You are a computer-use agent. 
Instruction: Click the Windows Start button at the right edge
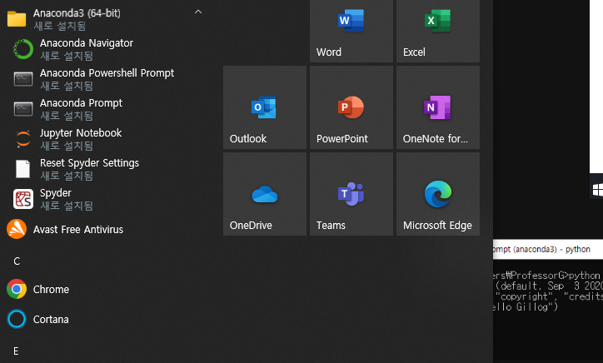click(x=597, y=190)
